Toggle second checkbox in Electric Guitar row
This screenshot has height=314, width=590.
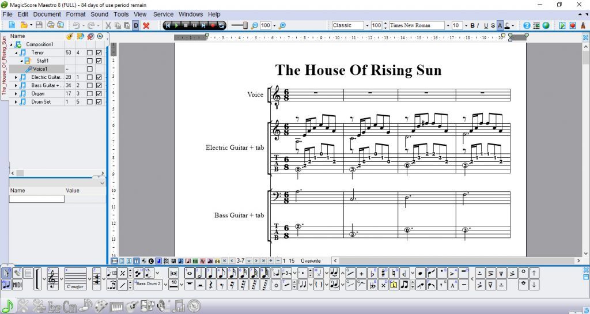(99, 77)
